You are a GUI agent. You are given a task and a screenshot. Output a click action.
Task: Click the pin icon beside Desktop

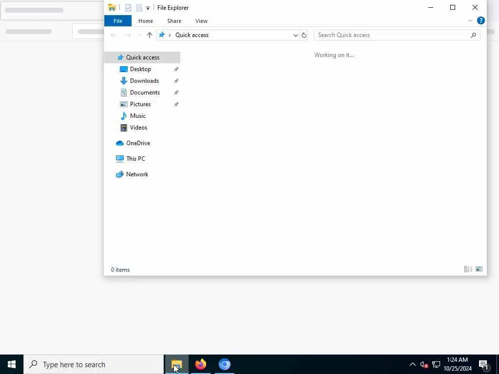176,69
